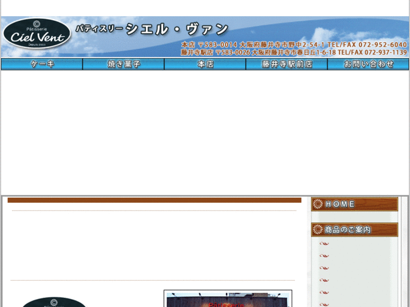Click the HOME sidebar button

pos(354,204)
